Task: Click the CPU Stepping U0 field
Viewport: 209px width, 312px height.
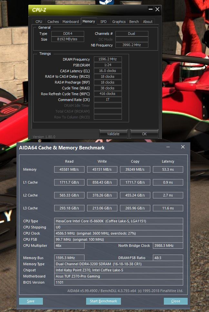Action: pyautogui.click(x=118, y=227)
